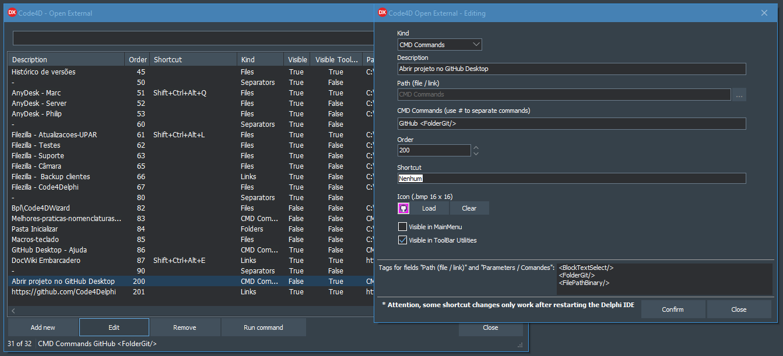
Task: Confirm the editing changes
Action: tap(673, 309)
